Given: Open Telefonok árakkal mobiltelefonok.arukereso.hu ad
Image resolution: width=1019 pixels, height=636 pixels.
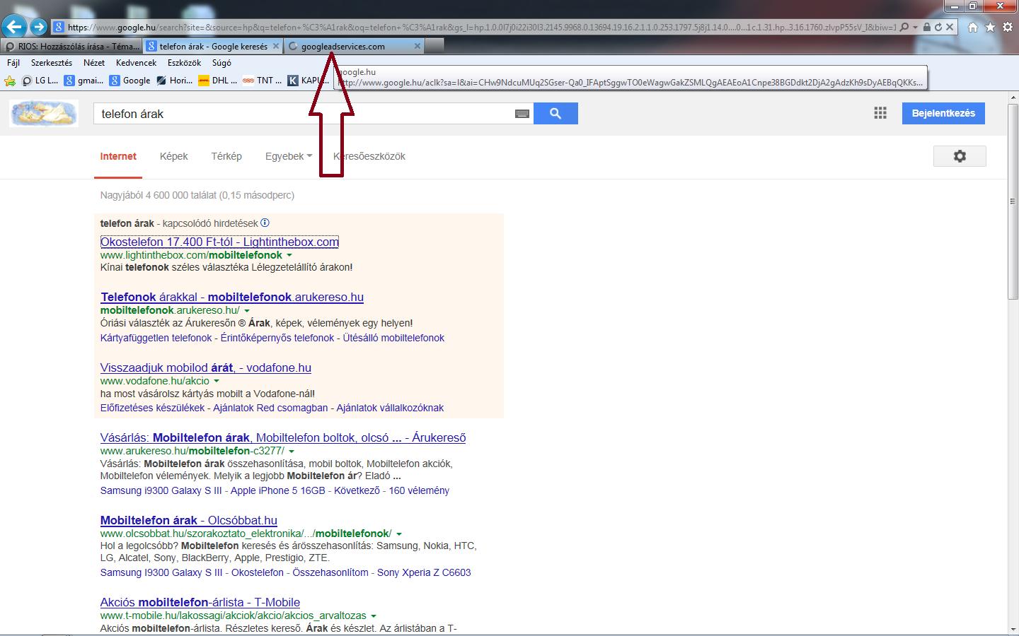Looking at the screenshot, I should [x=232, y=297].
